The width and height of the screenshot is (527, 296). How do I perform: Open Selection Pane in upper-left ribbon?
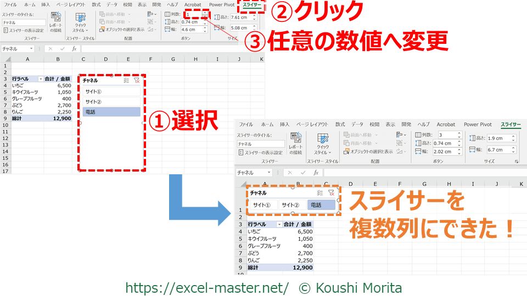tap(122, 30)
